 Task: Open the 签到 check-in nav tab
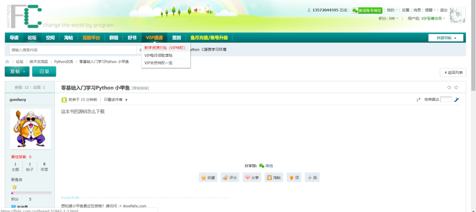coord(177,38)
